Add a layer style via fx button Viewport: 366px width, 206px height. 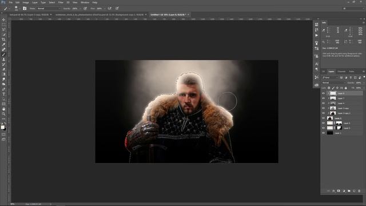pyautogui.click(x=333, y=191)
